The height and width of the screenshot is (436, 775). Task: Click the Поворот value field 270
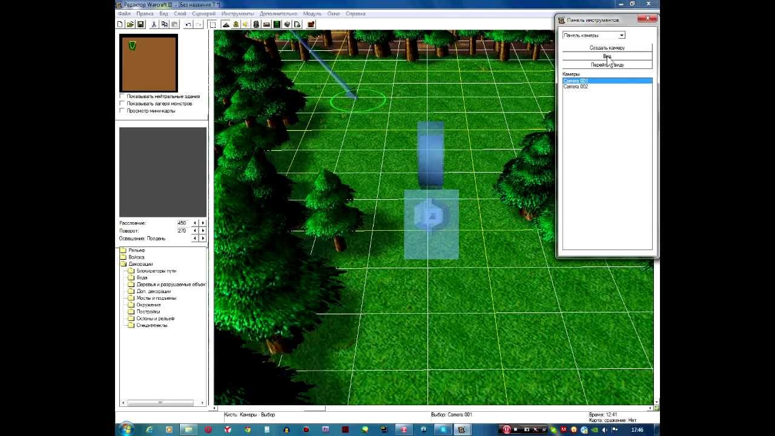click(182, 231)
